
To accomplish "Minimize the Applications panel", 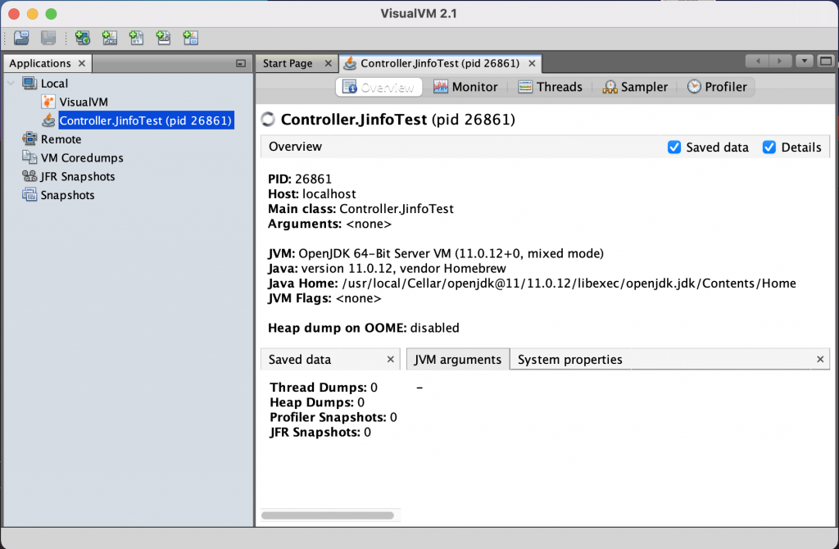I will coord(241,63).
